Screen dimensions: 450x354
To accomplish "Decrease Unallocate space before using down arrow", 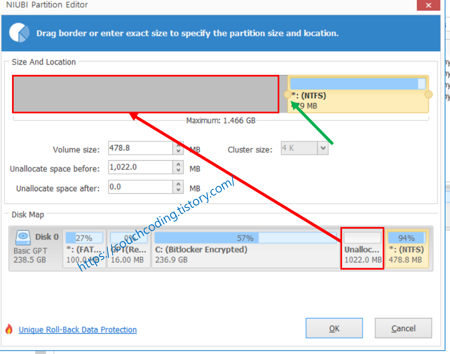I will [178, 170].
